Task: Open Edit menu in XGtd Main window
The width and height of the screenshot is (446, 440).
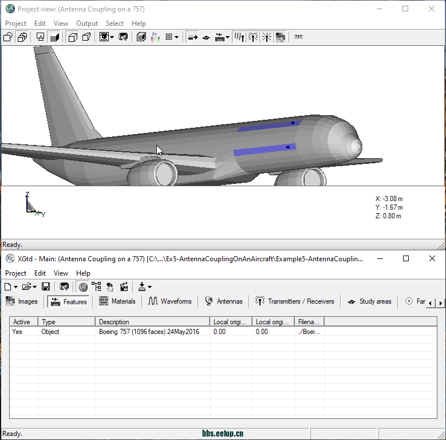Action: [40, 273]
